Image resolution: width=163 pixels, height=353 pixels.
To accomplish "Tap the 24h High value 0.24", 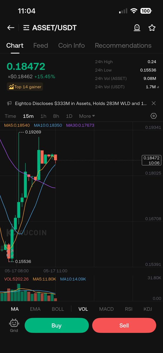I will click(152, 62).
